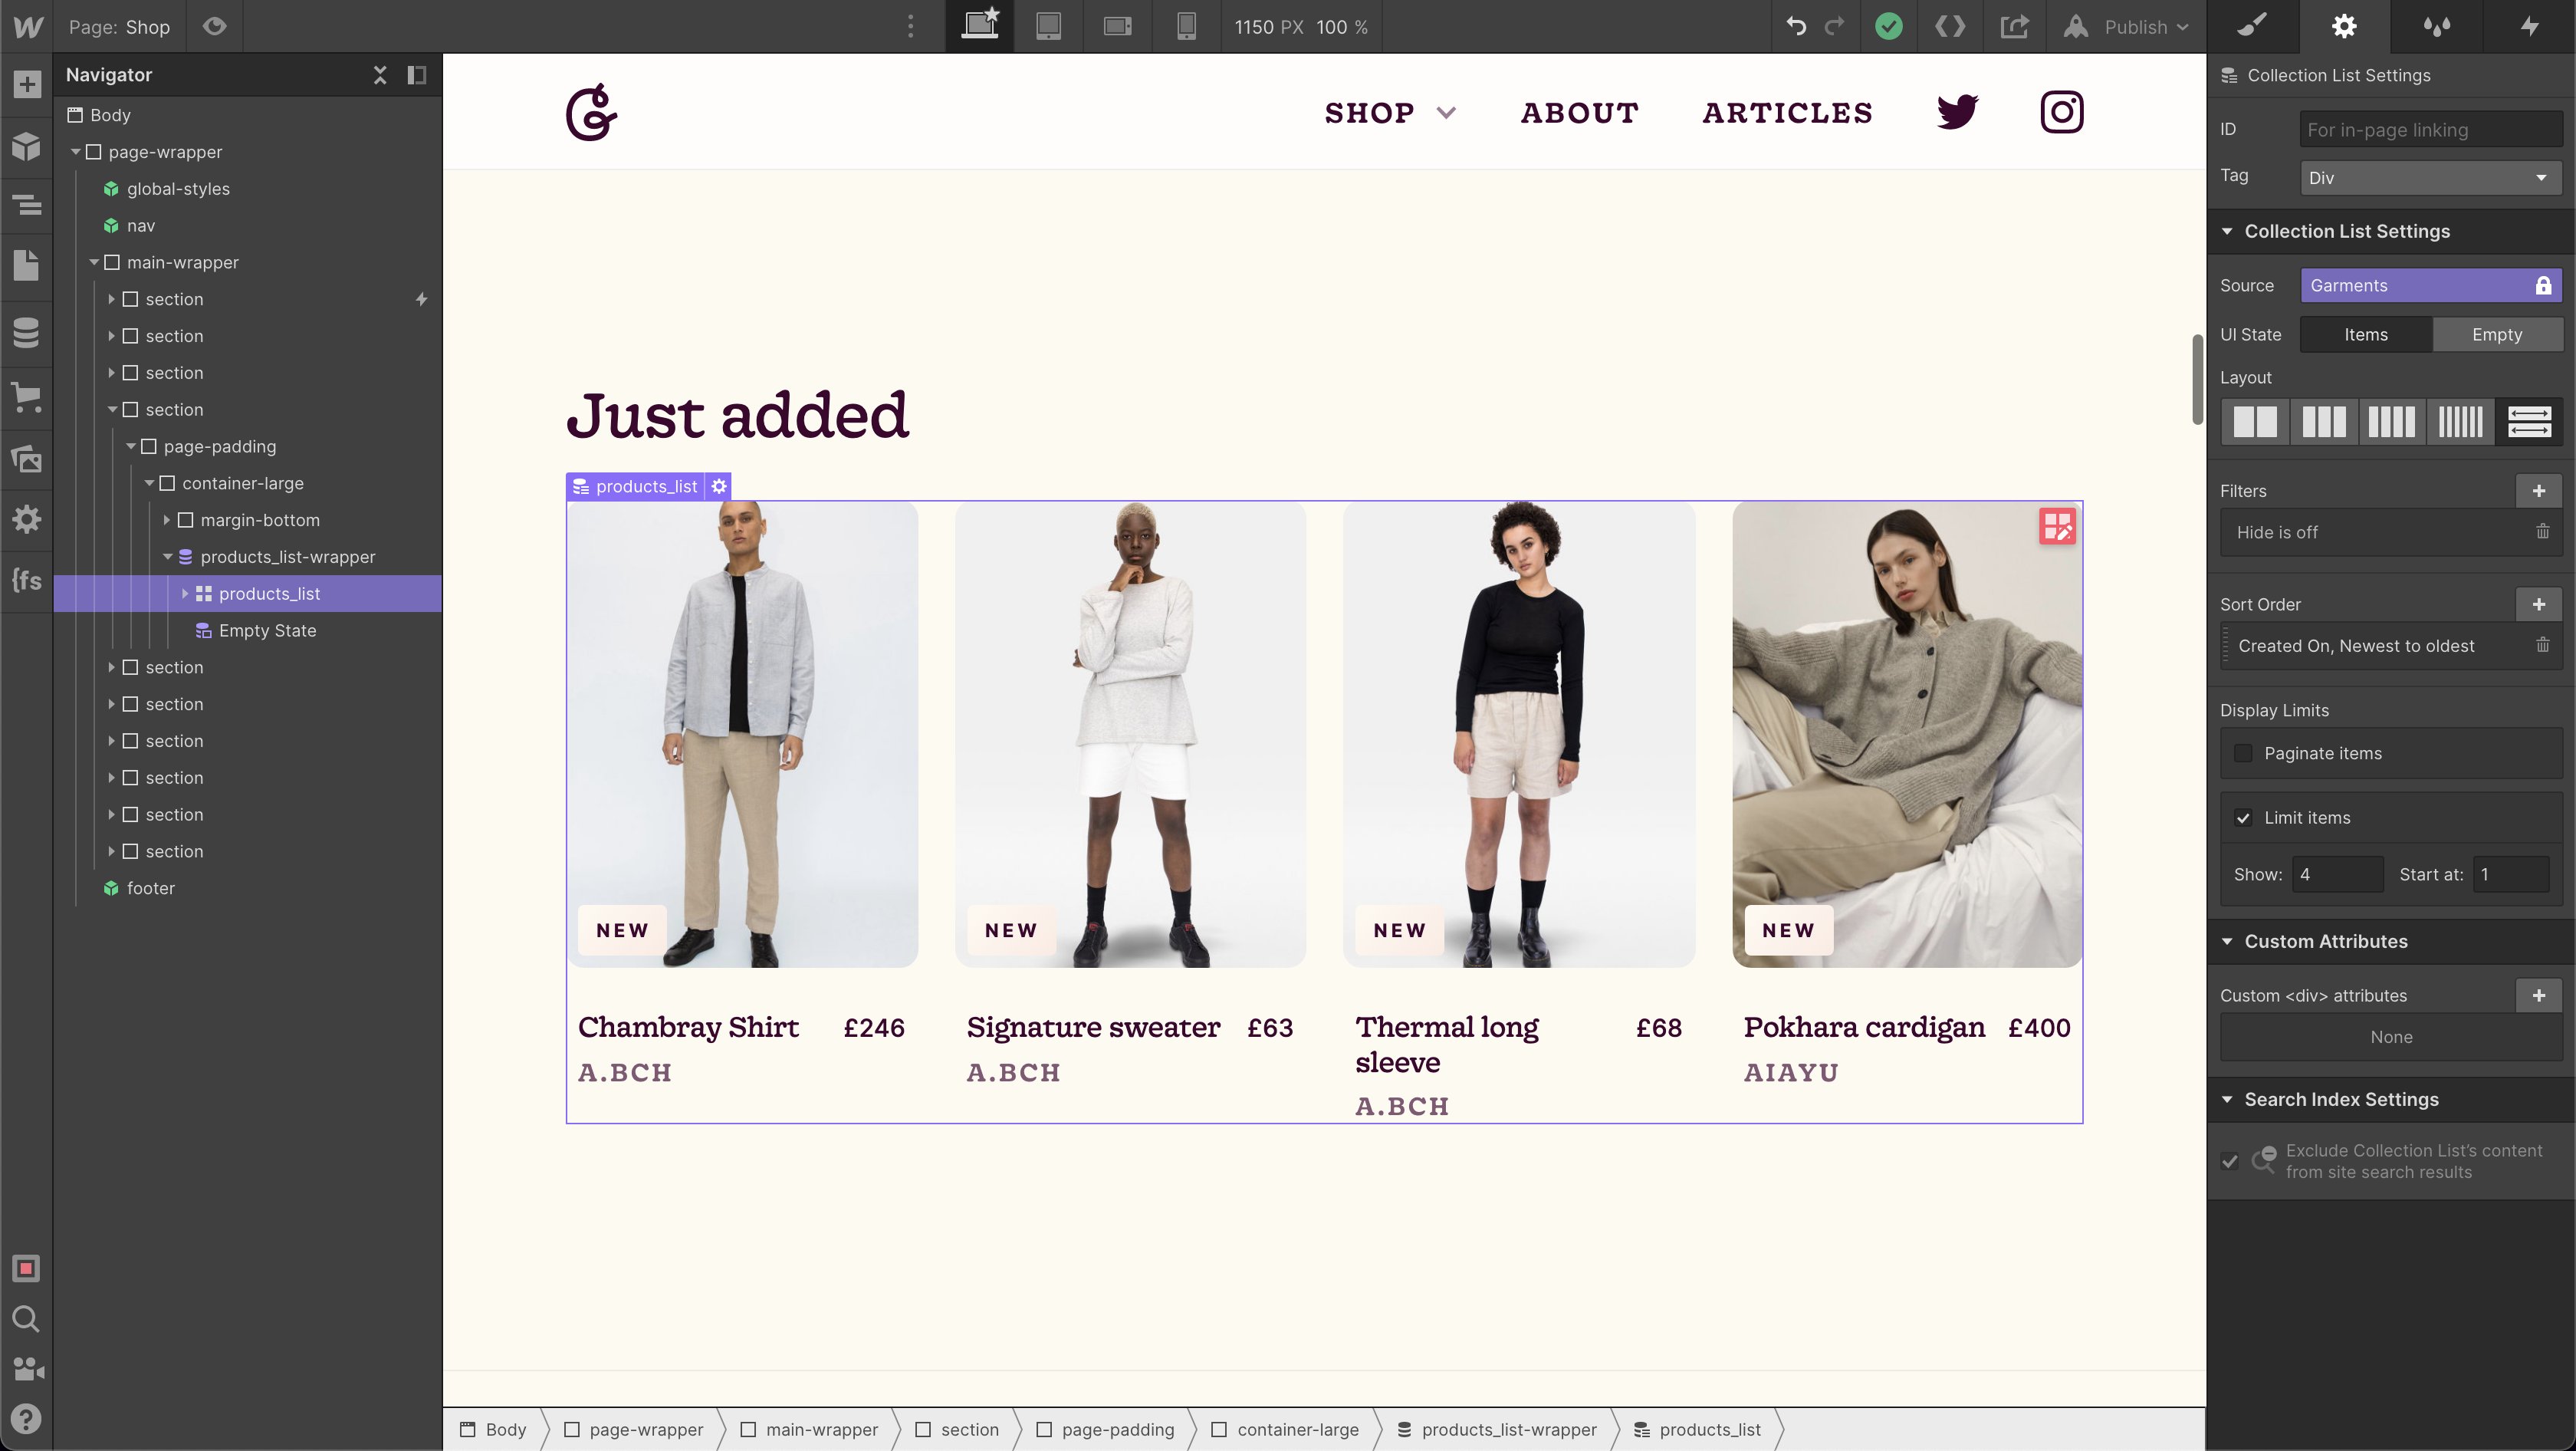2576x1451 pixels.
Task: Uncheck the Limit items option
Action: click(2244, 817)
